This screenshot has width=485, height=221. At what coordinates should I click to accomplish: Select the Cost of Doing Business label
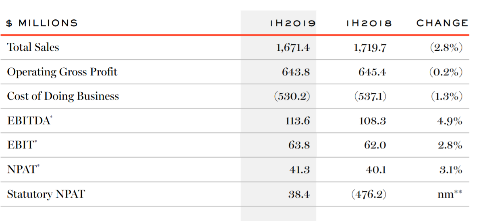coord(63,96)
